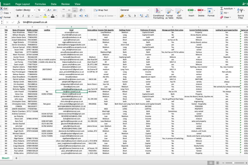Select middle vertical alignment
Image resolution: width=248 pixels, height=165 pixels.
69,10
